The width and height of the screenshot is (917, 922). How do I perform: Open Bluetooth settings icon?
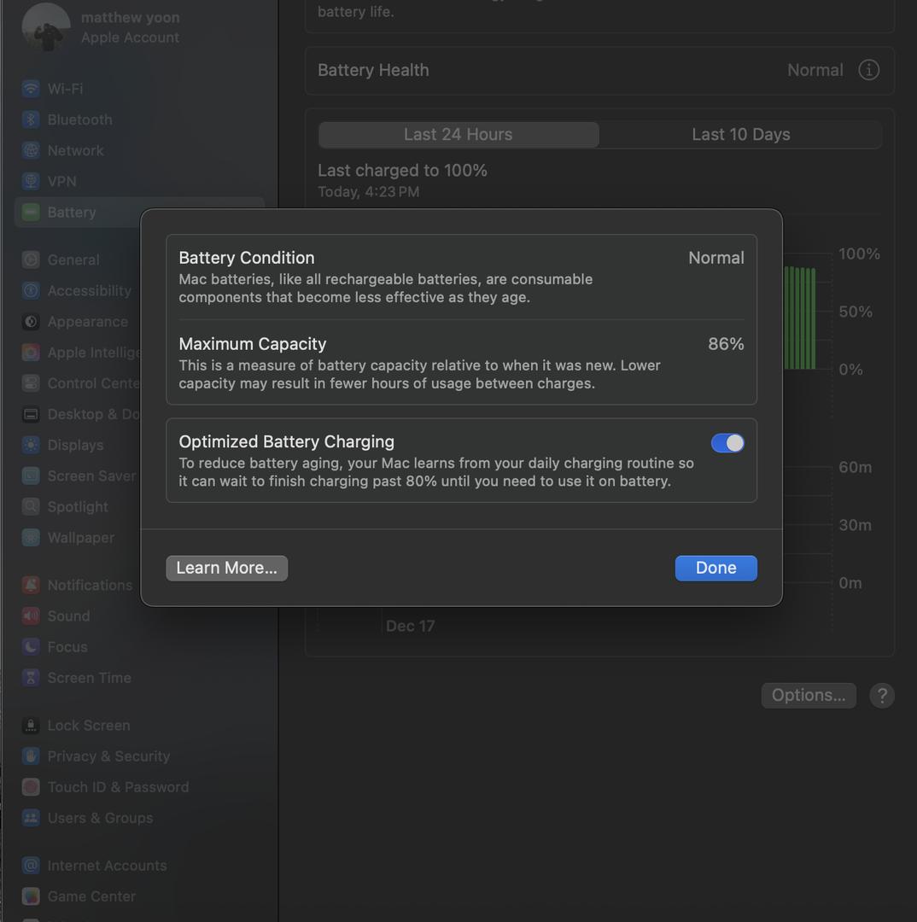coord(31,120)
